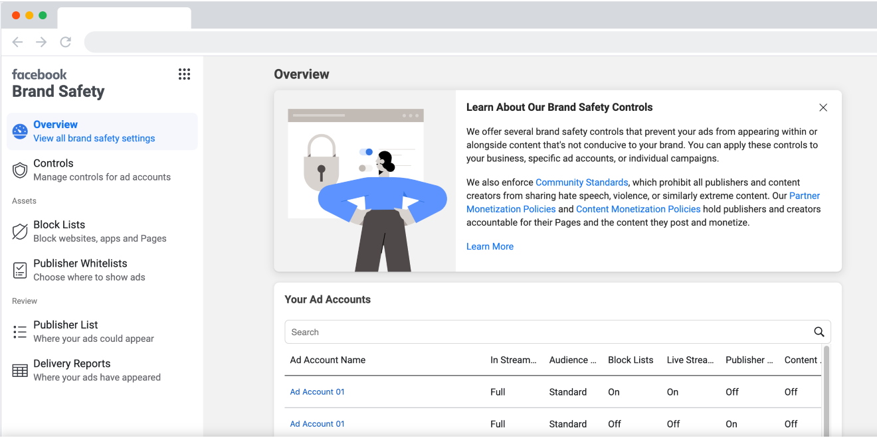Click the Delivery Reports table icon
877x438 pixels.
20,370
